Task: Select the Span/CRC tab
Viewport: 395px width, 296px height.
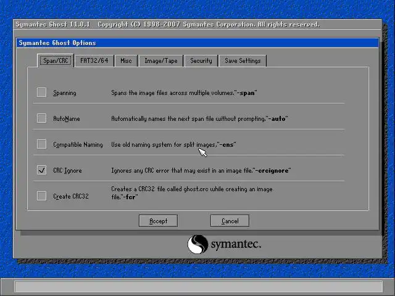Action: pyautogui.click(x=56, y=60)
